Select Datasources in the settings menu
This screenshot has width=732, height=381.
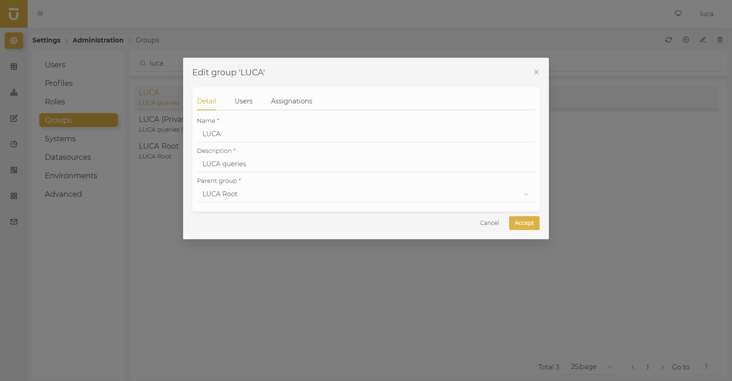click(x=68, y=157)
